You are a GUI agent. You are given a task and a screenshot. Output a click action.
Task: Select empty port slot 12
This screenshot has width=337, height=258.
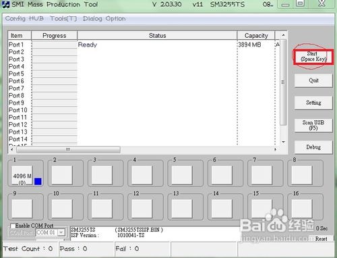point(142,209)
